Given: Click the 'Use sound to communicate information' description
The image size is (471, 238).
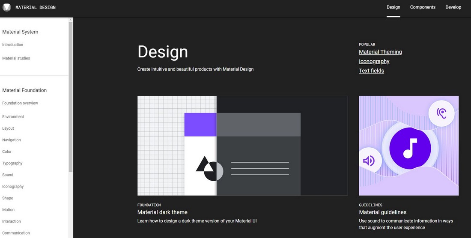Looking at the screenshot, I should tap(406, 224).
